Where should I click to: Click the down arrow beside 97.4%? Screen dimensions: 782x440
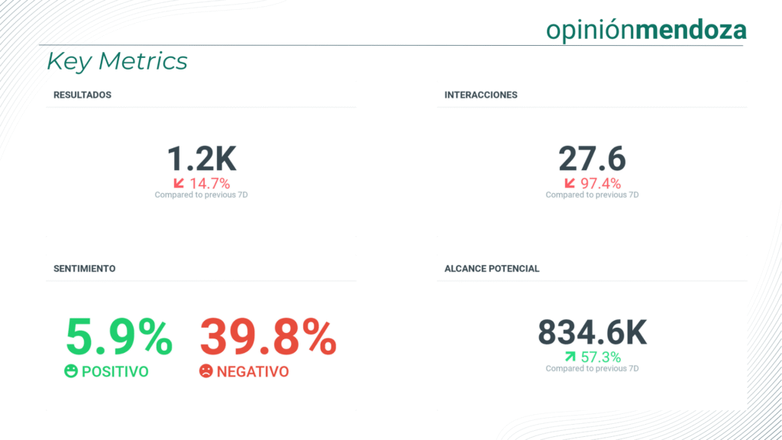point(570,183)
